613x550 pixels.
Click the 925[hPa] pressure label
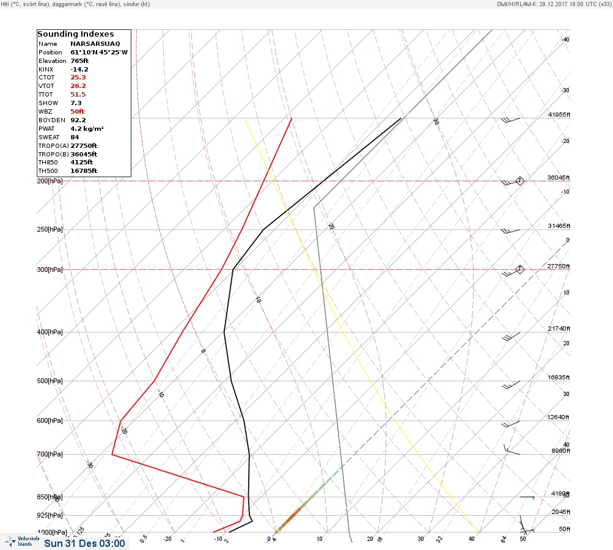coord(50,515)
